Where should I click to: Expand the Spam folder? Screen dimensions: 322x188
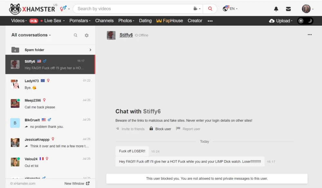point(52,50)
